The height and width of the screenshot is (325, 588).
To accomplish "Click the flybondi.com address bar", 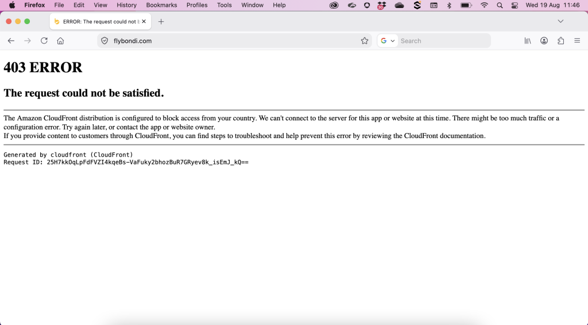I will 234,41.
